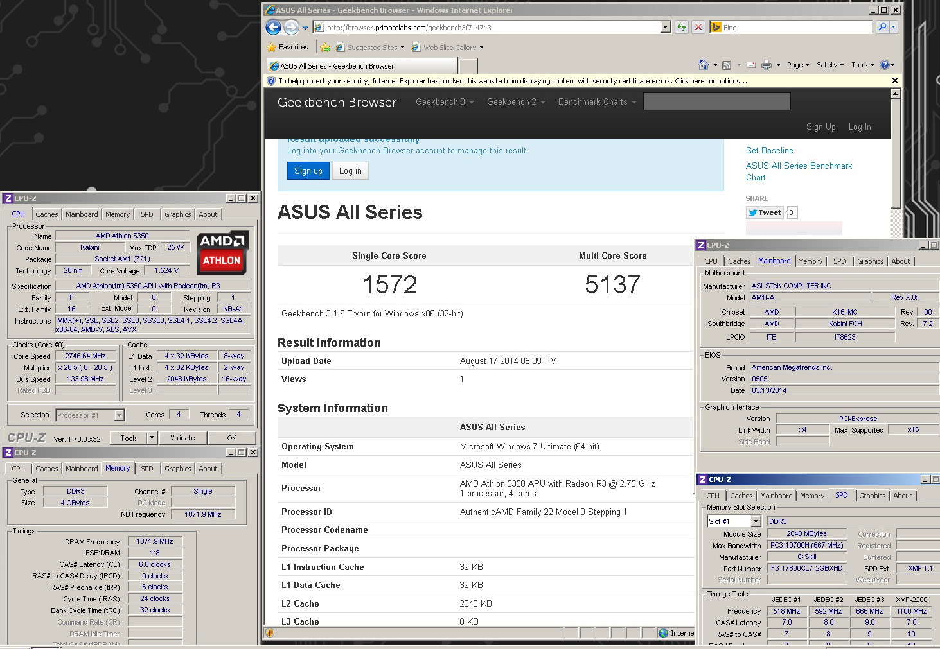
Task: Switch to About tab in SPD CPU-Z window
Action: pyautogui.click(x=902, y=496)
